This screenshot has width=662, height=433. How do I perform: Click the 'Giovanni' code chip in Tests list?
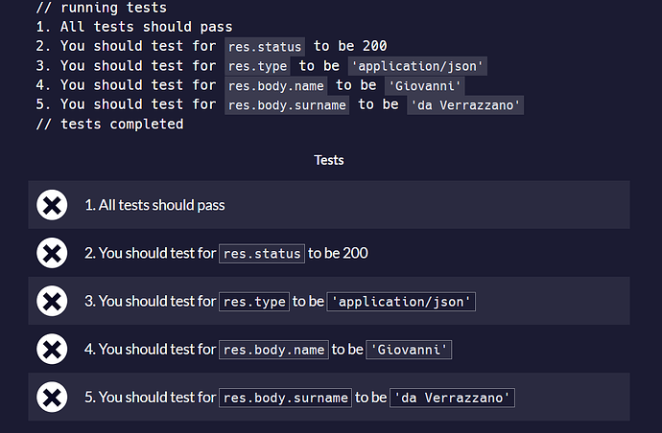(409, 350)
